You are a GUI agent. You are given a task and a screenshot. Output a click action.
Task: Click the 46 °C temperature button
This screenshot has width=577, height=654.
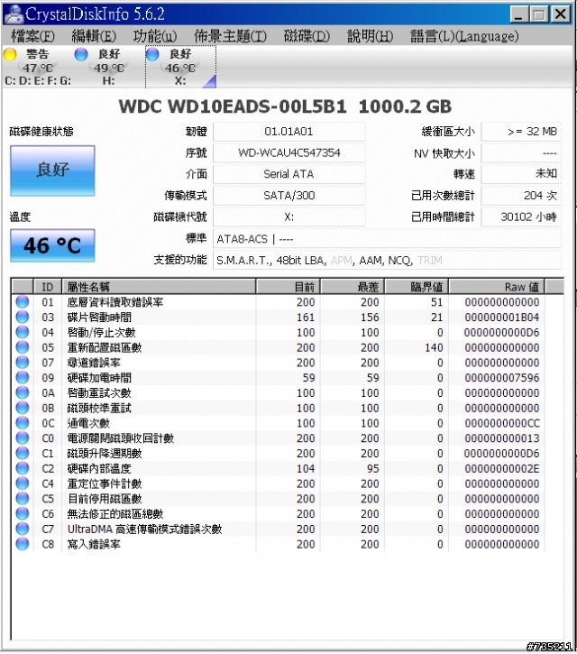click(x=52, y=245)
